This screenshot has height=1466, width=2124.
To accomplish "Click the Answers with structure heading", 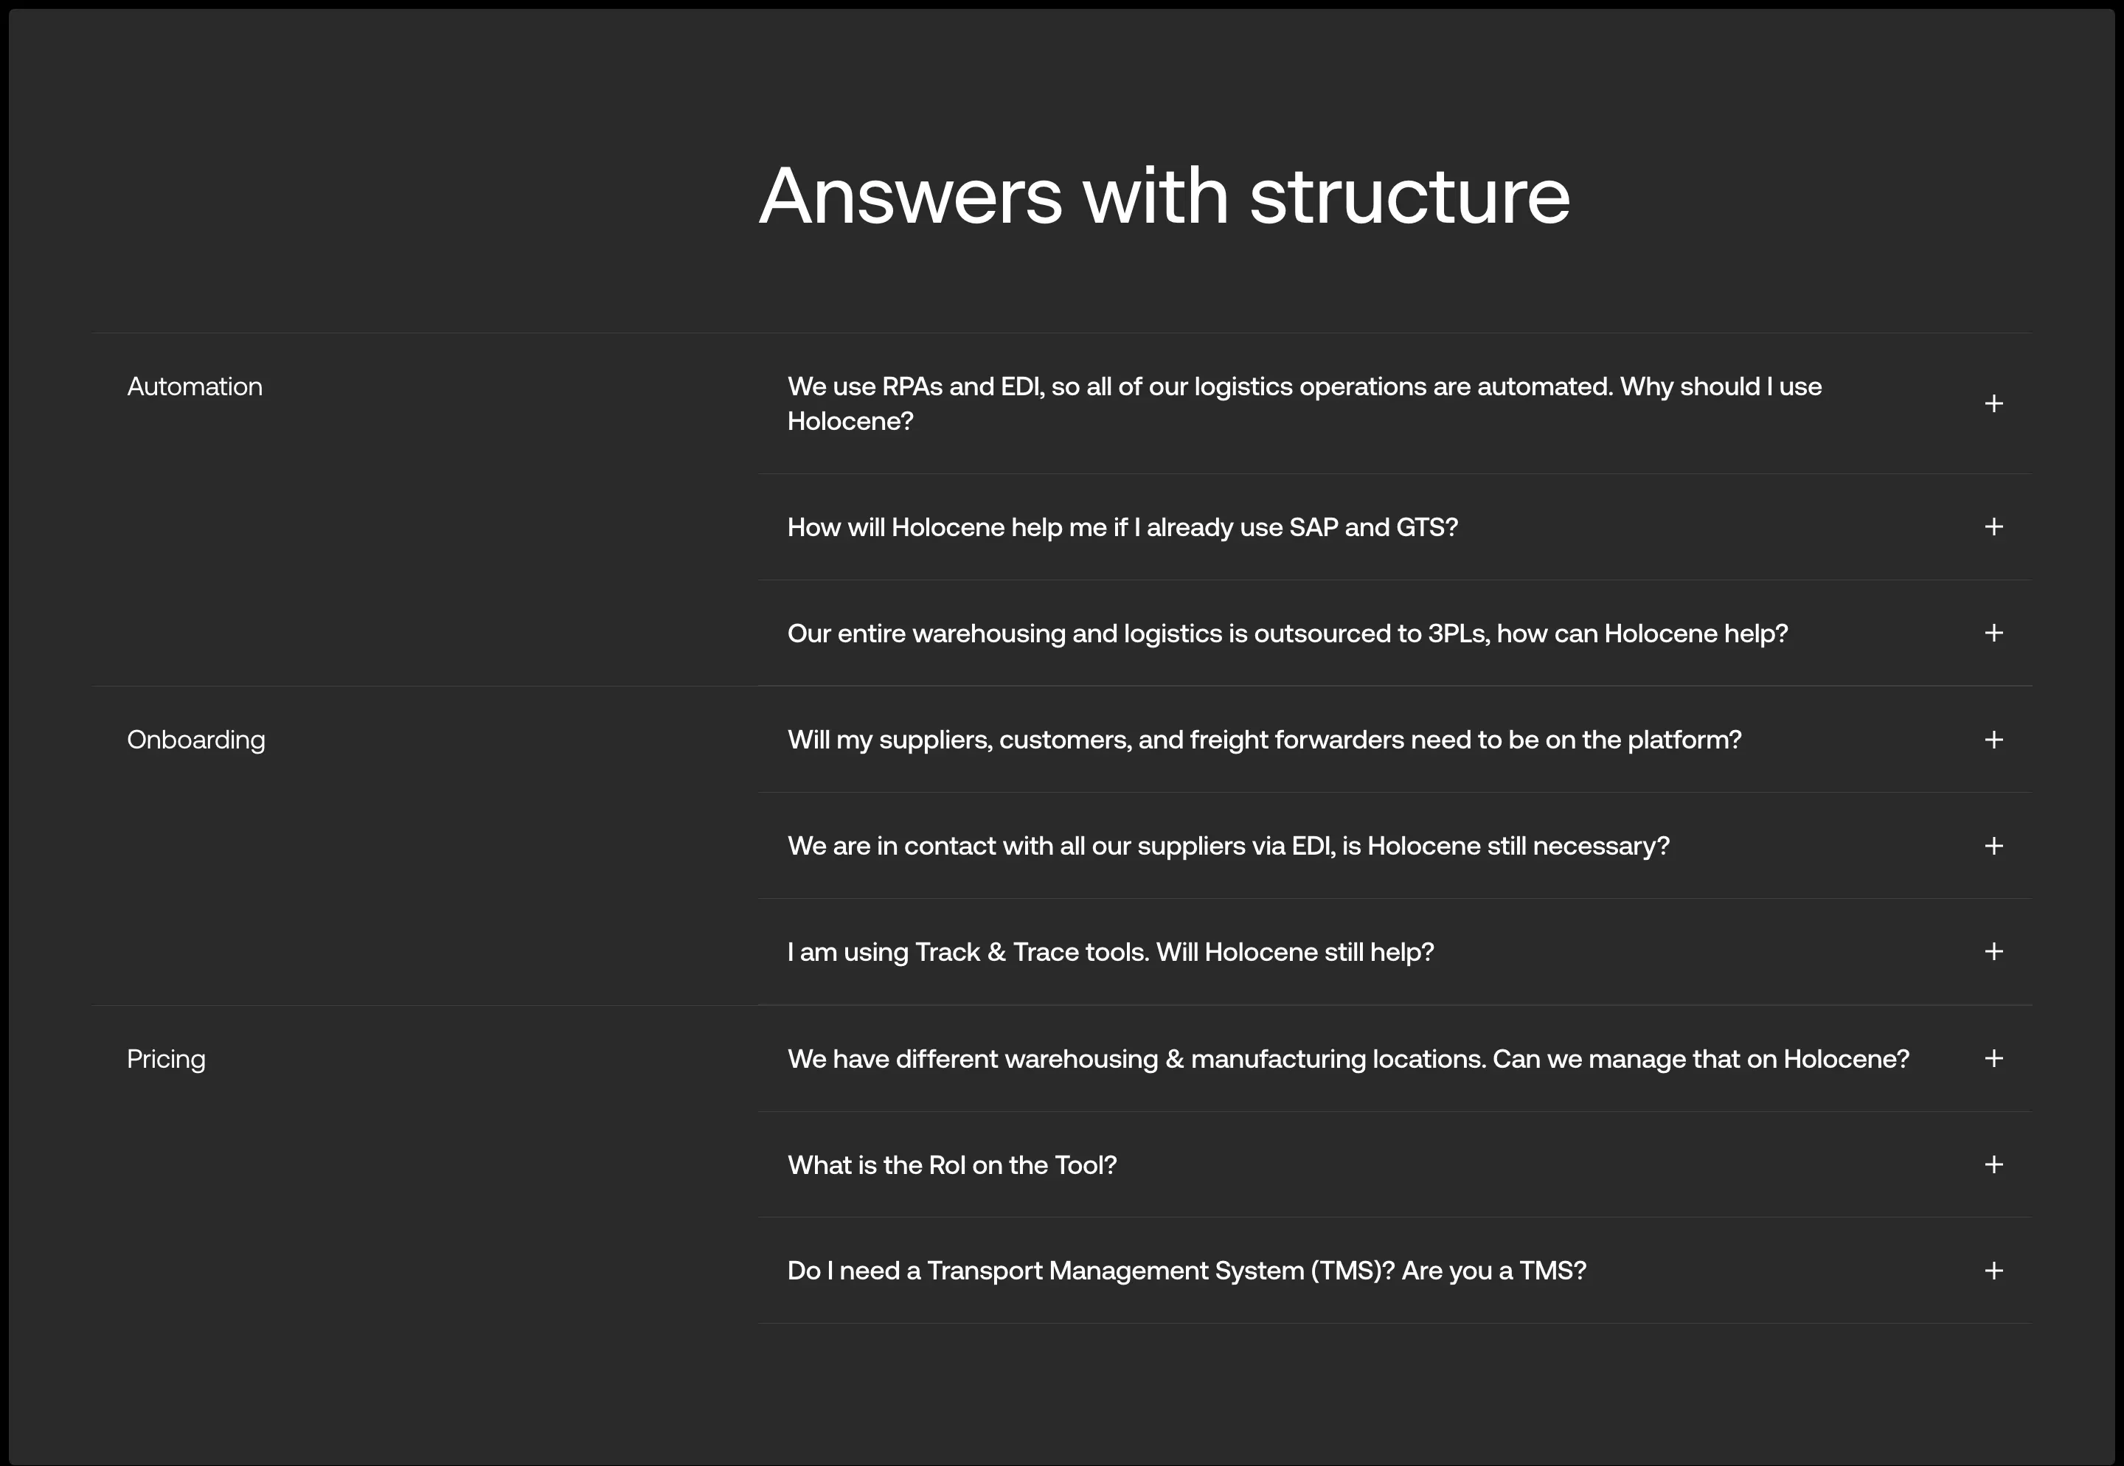I will [x=1164, y=195].
